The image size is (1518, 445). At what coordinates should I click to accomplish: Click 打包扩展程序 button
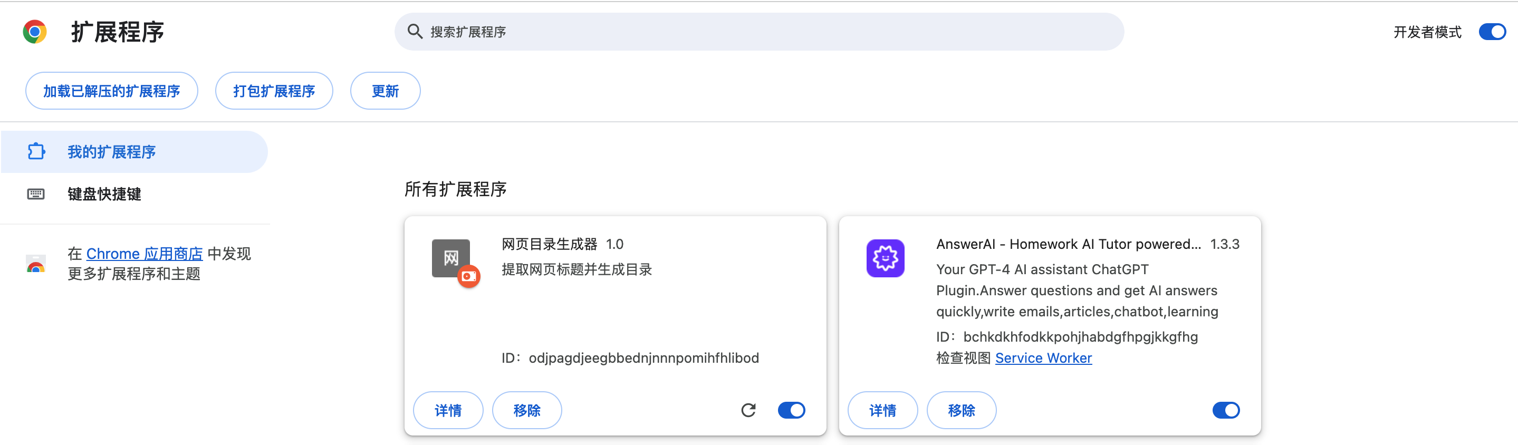tap(274, 91)
